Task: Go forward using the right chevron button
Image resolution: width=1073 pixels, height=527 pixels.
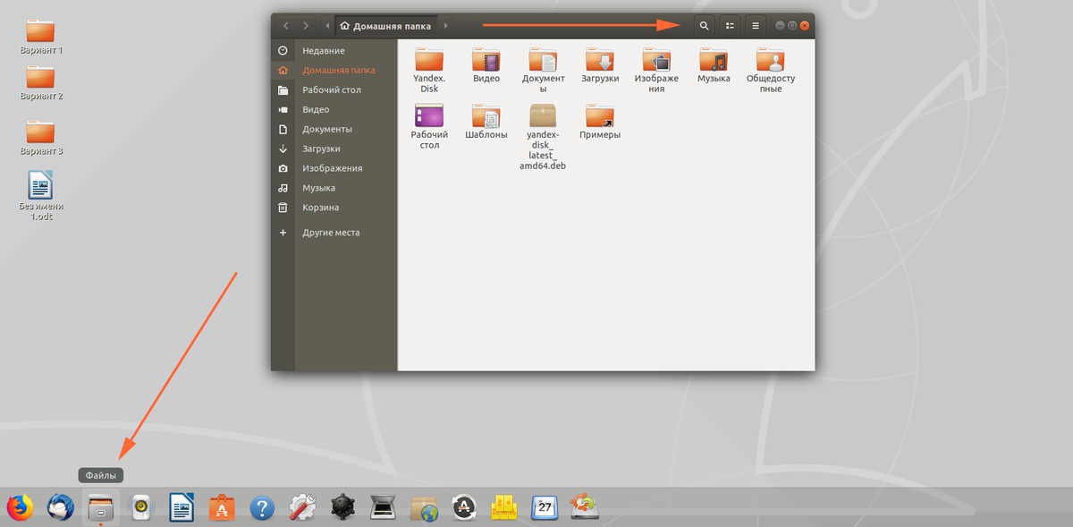Action: point(307,26)
